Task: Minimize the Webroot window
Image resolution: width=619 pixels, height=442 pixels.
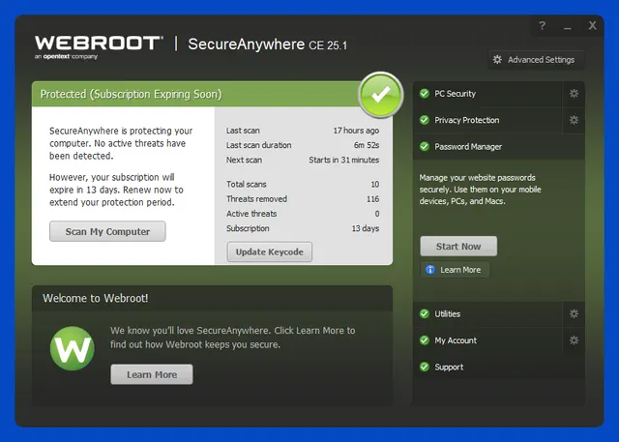Action: point(568,26)
